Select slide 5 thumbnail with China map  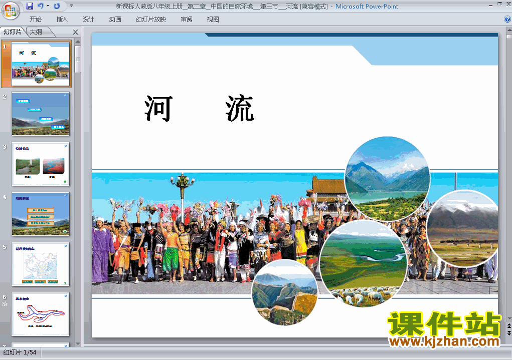(41, 264)
